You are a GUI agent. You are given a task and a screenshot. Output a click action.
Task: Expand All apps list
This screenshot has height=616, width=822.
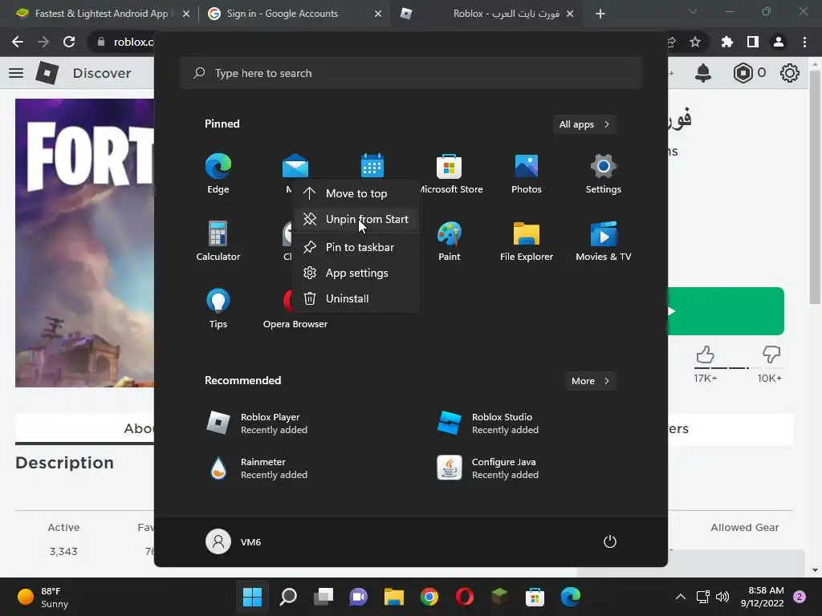584,124
